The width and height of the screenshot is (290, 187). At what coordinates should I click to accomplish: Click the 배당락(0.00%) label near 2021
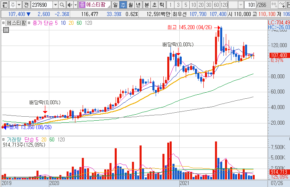pyautogui.click(x=178, y=45)
